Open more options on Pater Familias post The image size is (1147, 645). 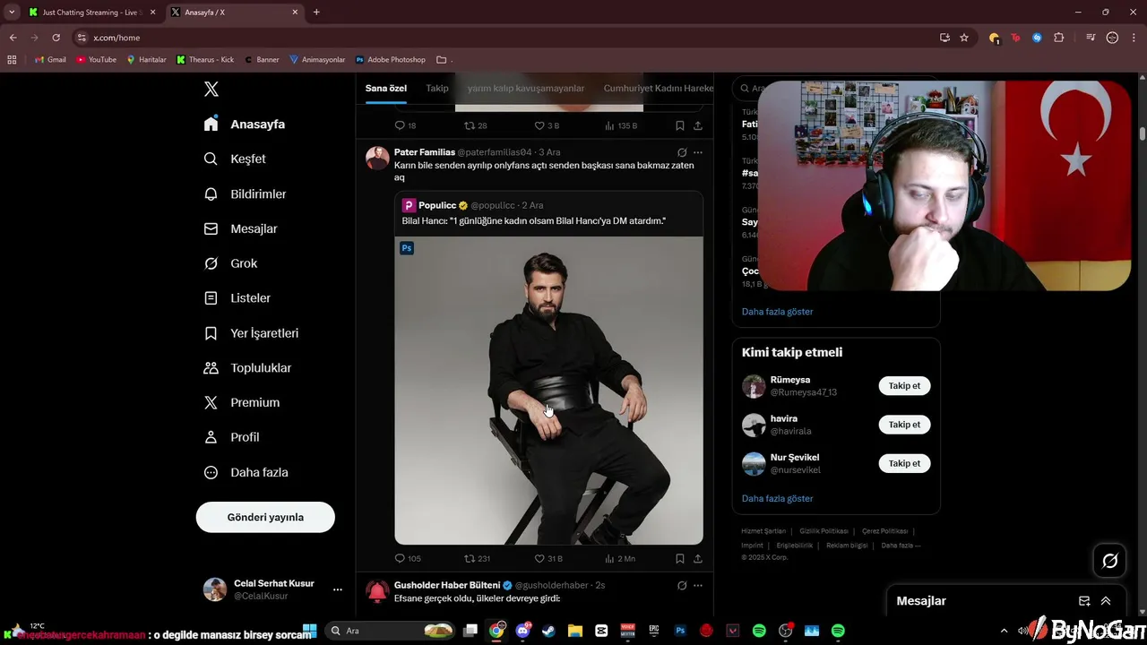coord(698,152)
